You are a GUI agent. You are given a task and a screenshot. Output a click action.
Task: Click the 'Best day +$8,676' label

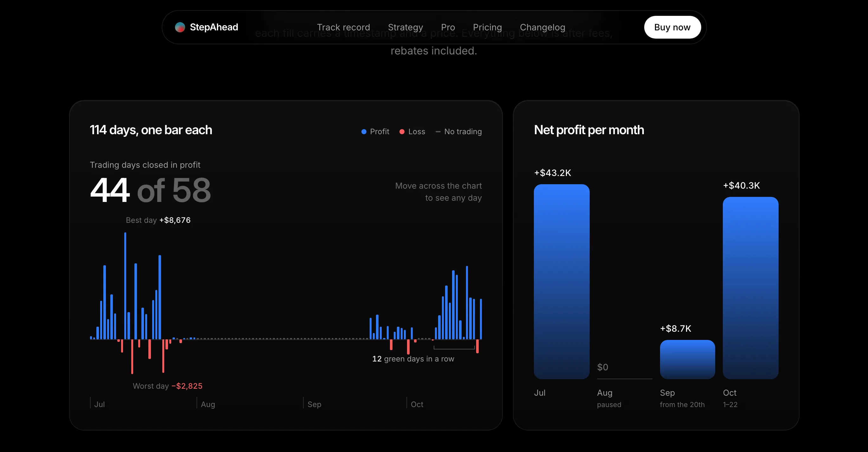[x=158, y=220]
